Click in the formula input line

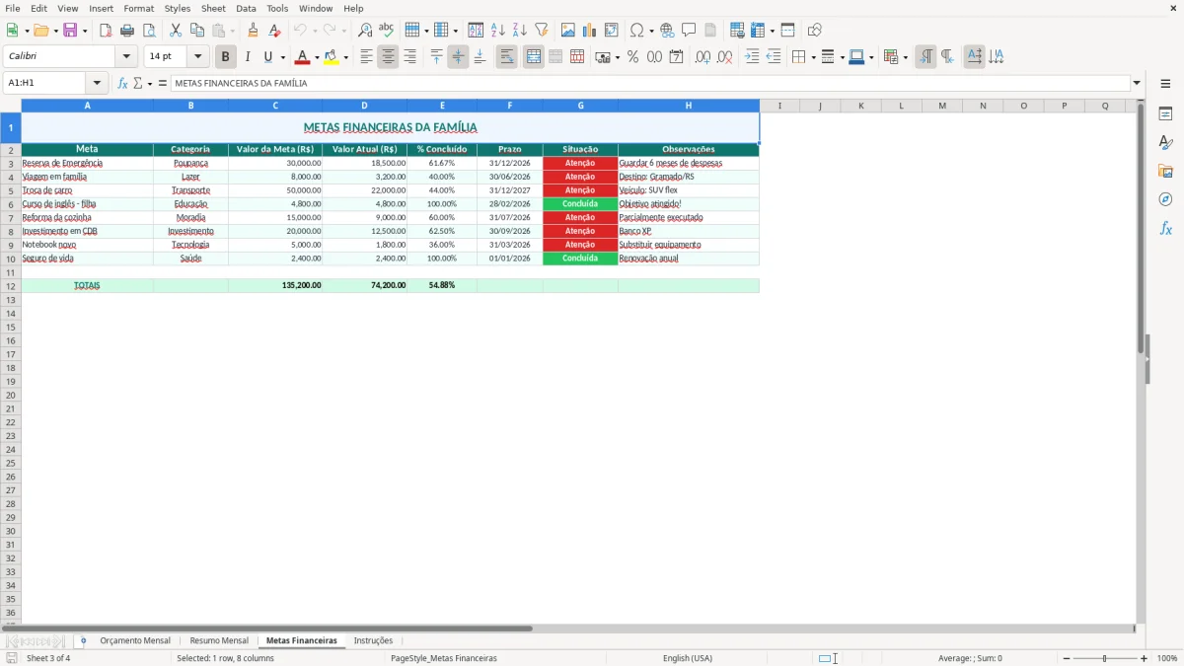pyautogui.click(x=650, y=84)
